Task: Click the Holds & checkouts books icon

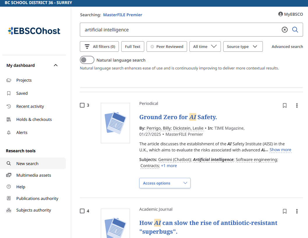Action: 9,119
